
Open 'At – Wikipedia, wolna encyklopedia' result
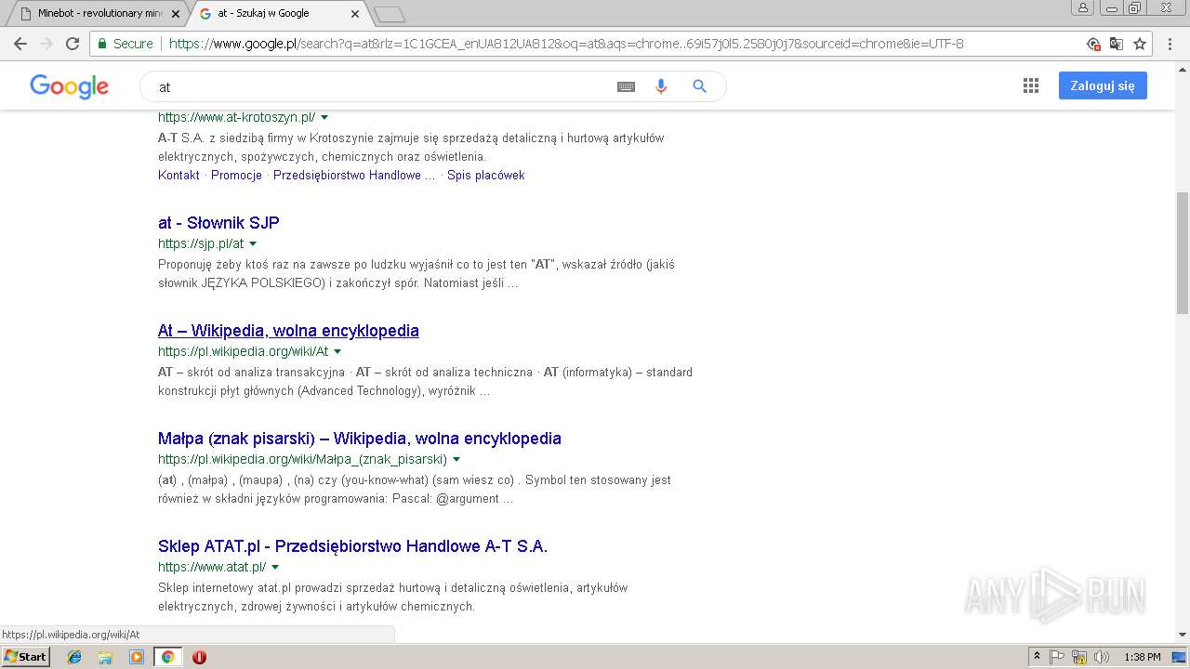pos(288,331)
